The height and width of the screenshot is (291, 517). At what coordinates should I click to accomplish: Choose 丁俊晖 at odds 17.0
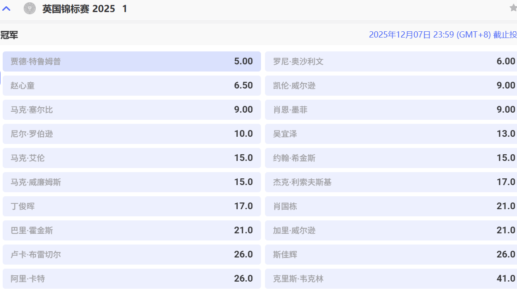click(x=132, y=206)
